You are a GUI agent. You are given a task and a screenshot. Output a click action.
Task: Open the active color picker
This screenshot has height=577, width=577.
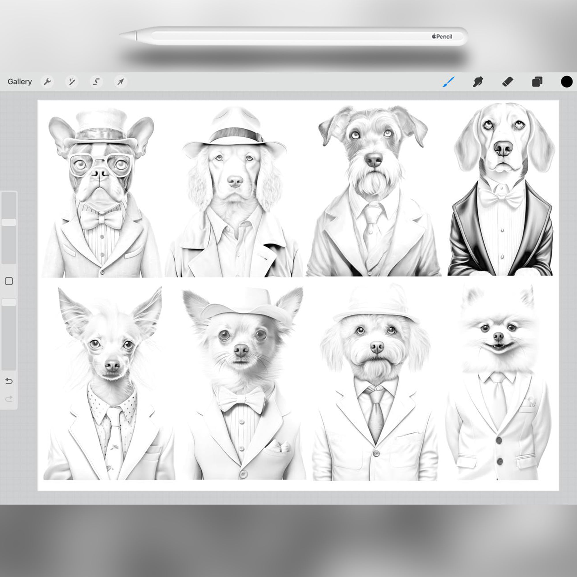coord(566,82)
